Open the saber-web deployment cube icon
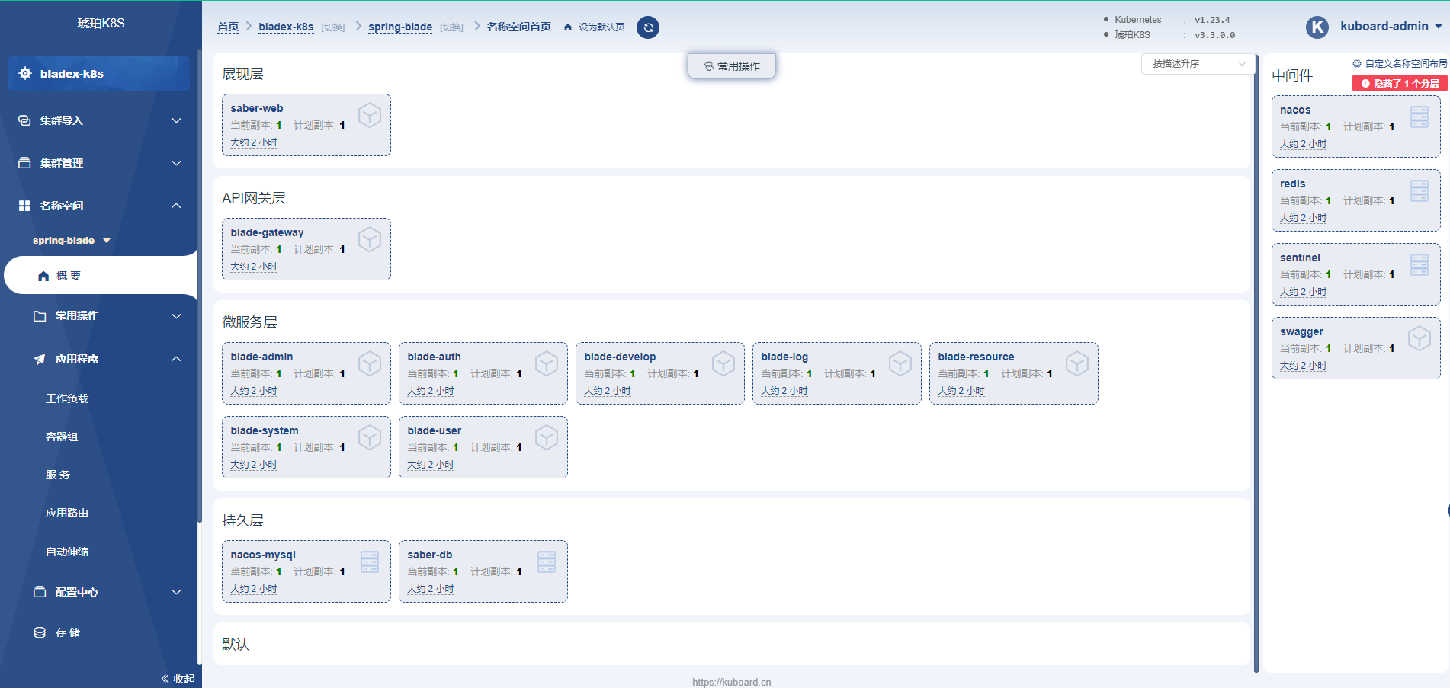Screen dimensions: 1450x688 pos(371,114)
